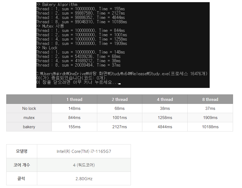
Task: Select the '4 thread' column header
Action: coord(165,99)
